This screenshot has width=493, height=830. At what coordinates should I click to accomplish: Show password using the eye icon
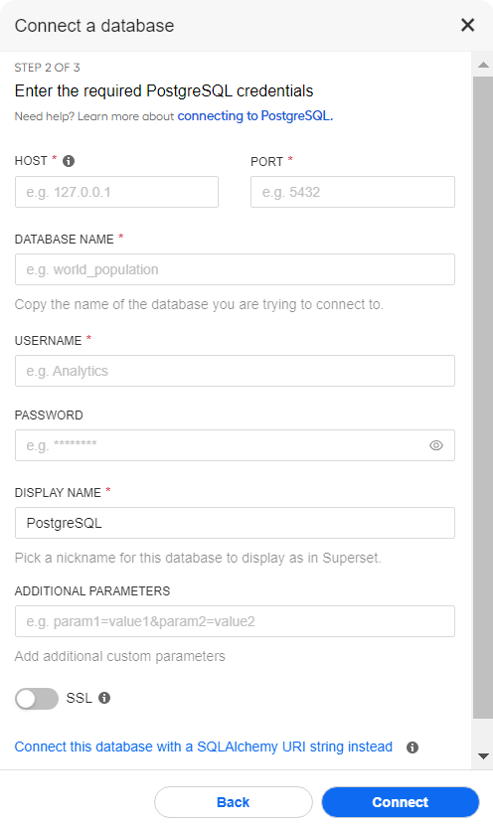(x=435, y=445)
